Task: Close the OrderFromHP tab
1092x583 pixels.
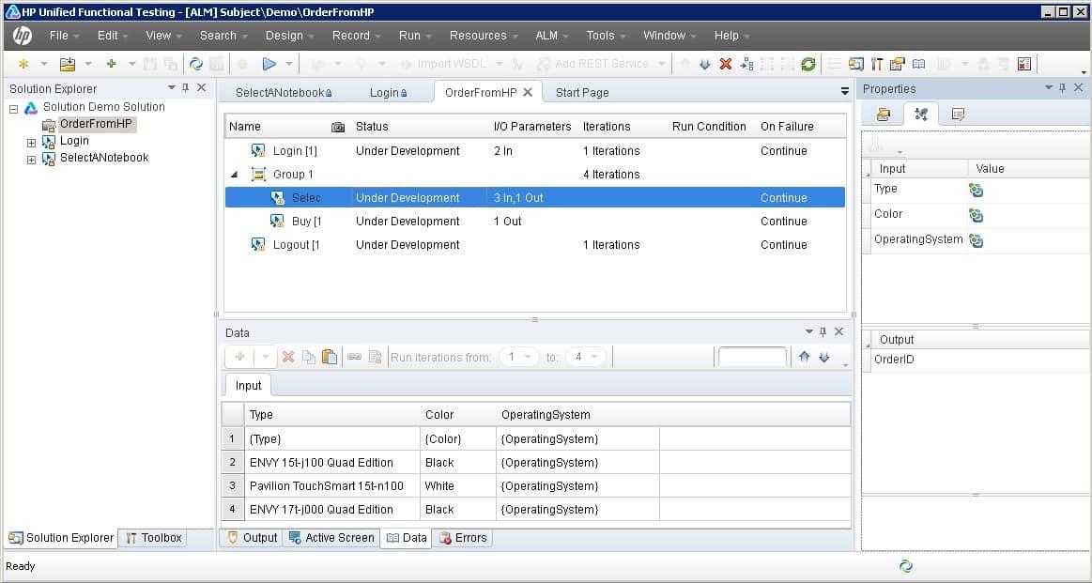Action: click(527, 92)
